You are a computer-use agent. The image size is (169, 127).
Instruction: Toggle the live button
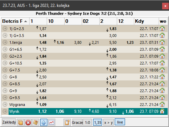[x=120, y=122]
